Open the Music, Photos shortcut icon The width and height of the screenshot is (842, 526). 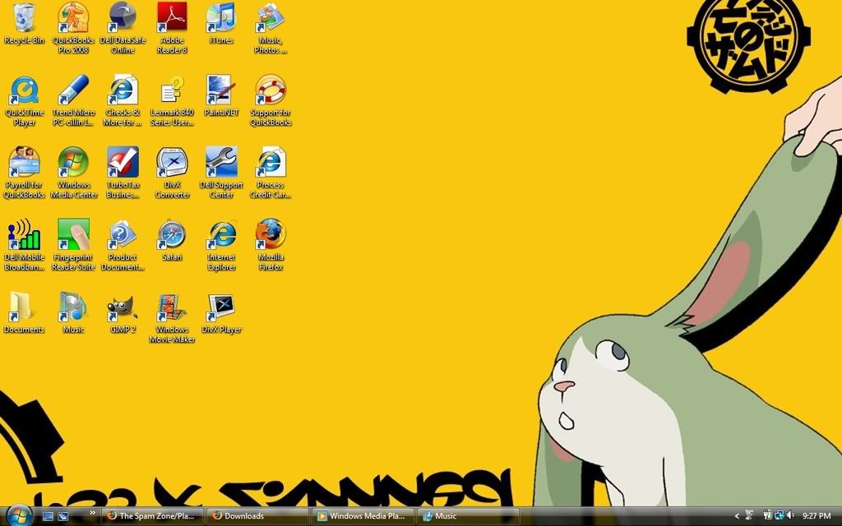point(271,28)
